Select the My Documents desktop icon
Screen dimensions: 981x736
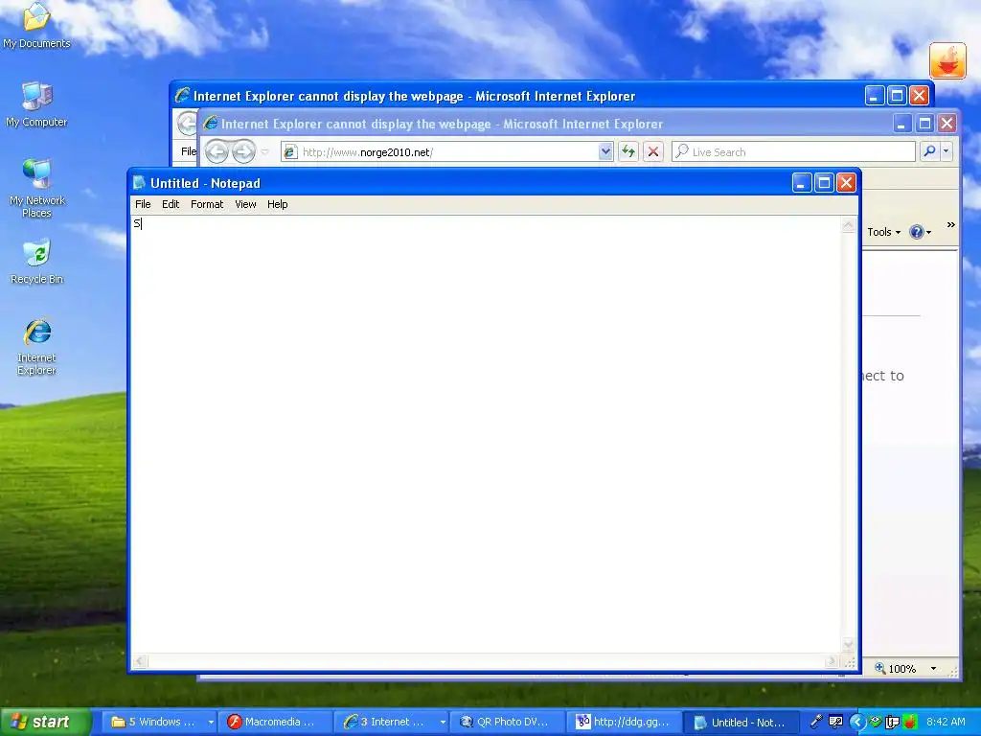[x=36, y=26]
